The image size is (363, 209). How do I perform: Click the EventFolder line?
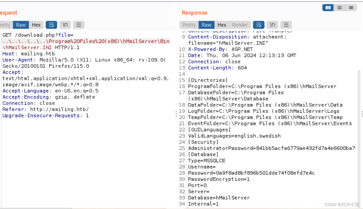click(270, 123)
